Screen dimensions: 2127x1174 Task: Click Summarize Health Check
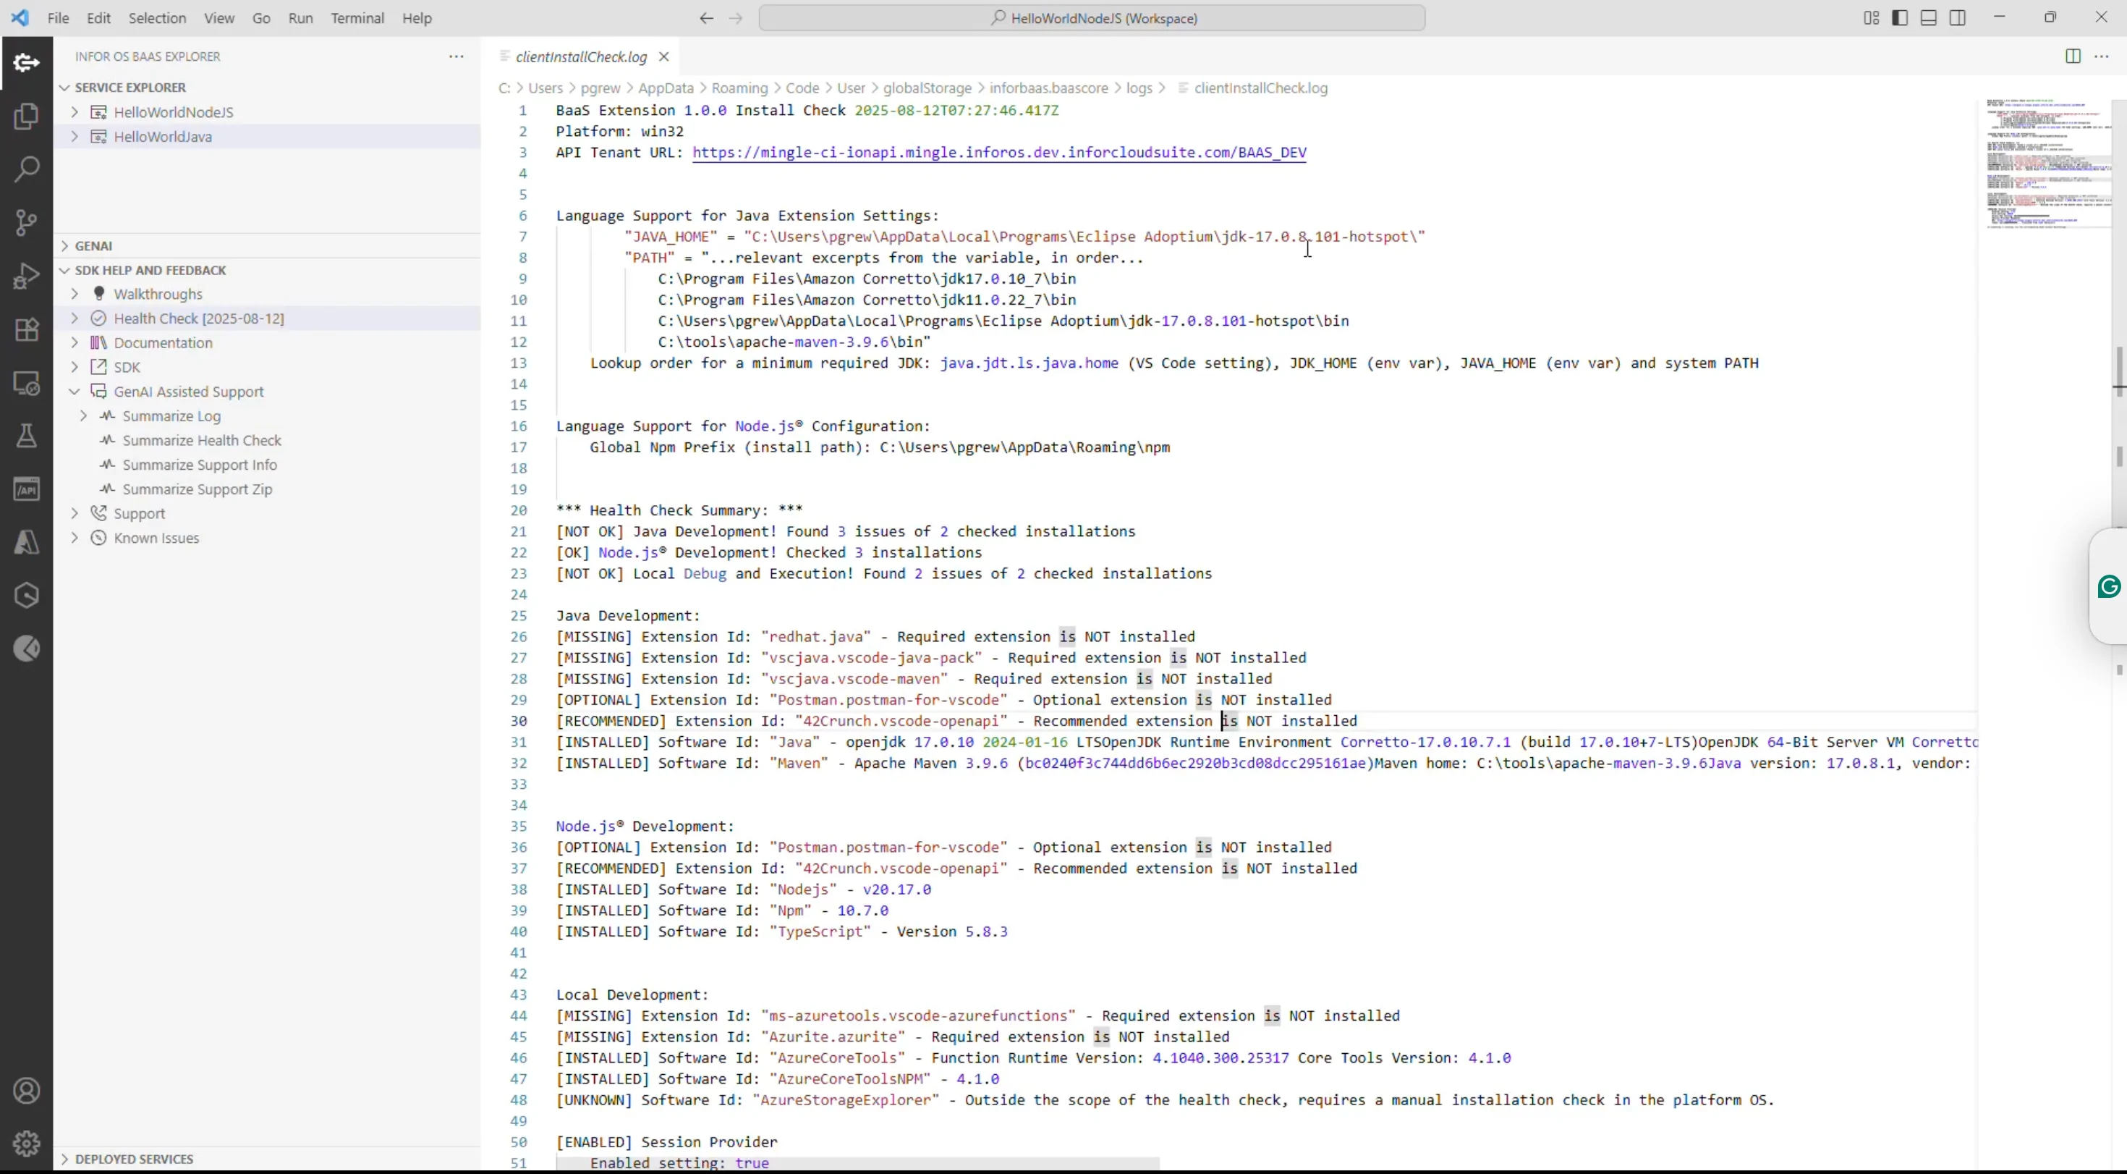point(200,440)
